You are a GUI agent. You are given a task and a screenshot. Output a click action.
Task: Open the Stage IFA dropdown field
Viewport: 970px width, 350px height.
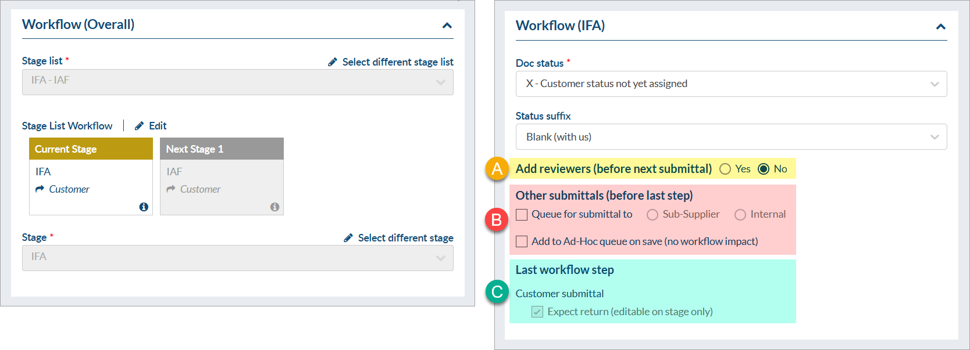tap(237, 258)
